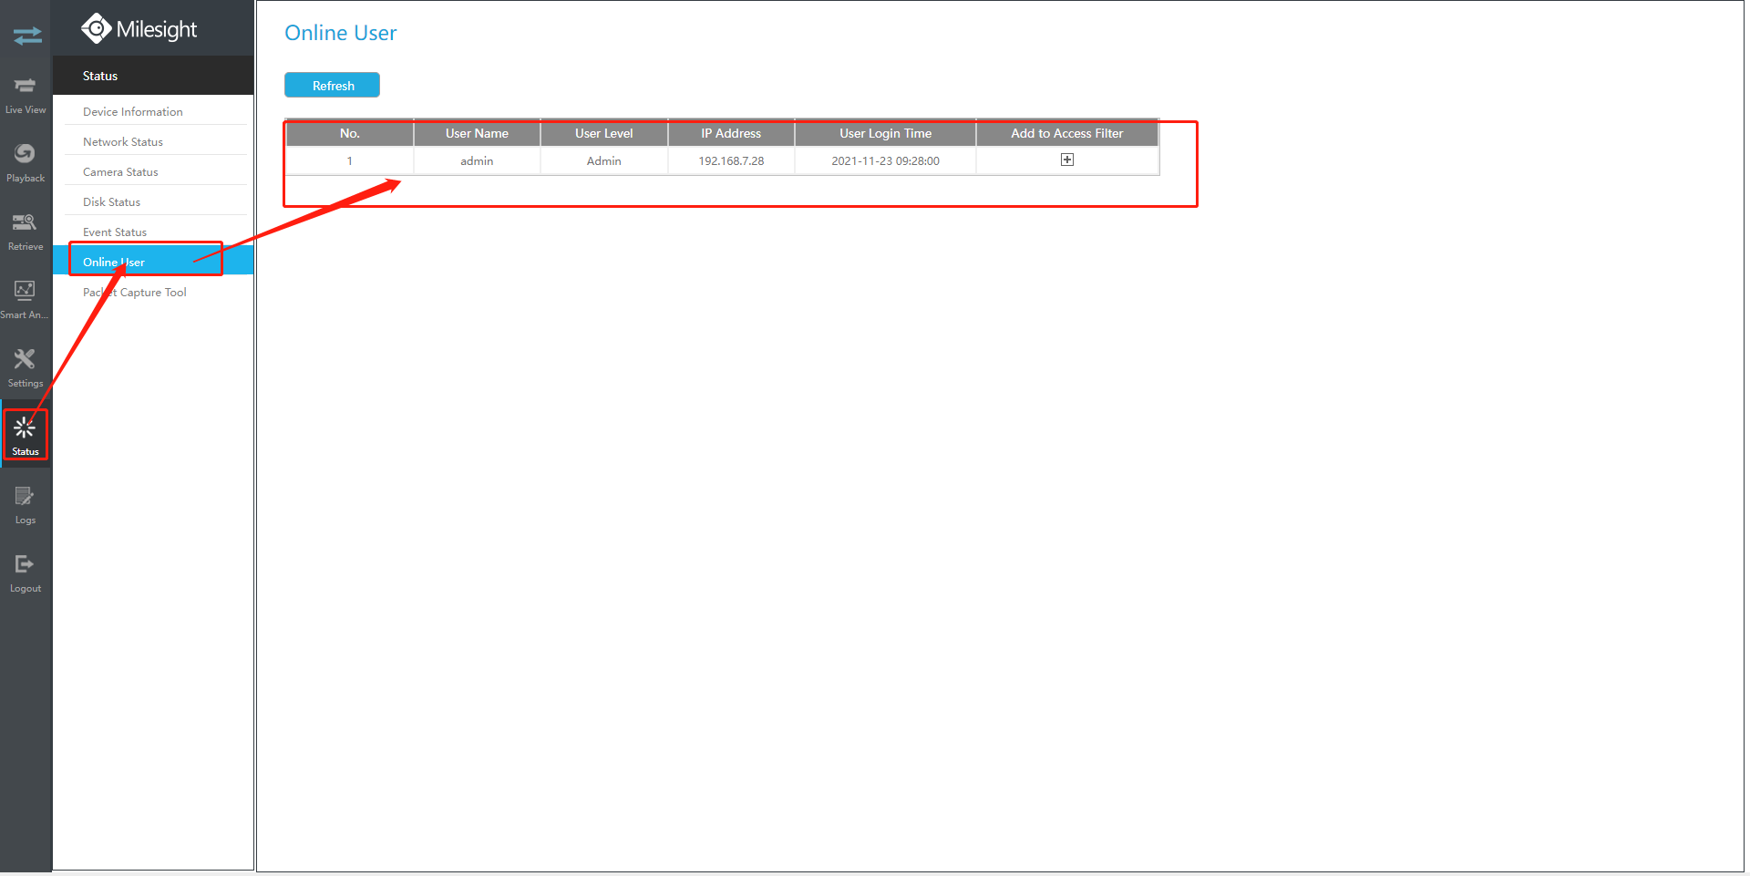
Task: Open Camera Status page
Action: pyautogui.click(x=120, y=171)
